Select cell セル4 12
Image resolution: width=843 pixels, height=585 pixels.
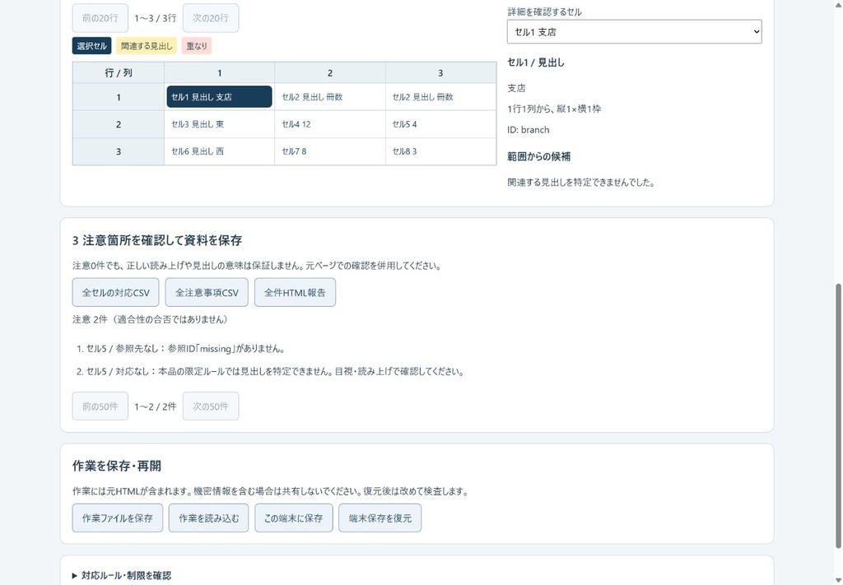click(x=329, y=124)
